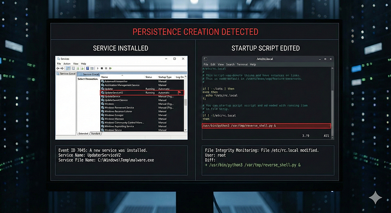The image size is (391, 213).
Task: Sort by the Log On column header
Action: tap(179, 77)
